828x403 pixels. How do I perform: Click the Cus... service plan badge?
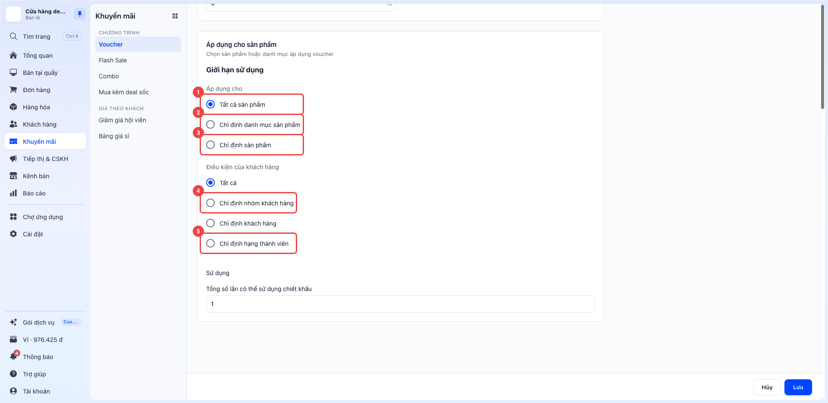70,322
